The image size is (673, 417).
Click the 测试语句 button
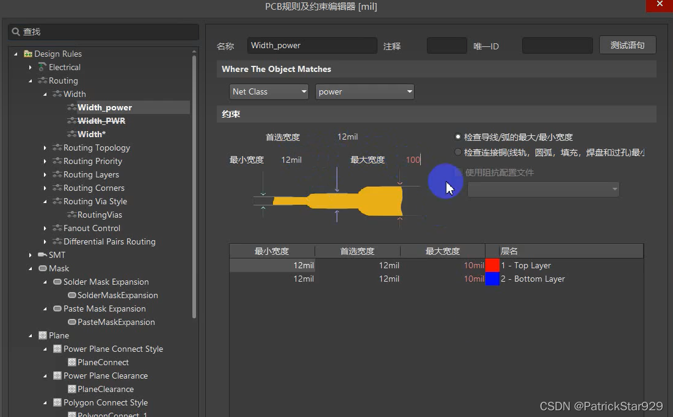pos(627,45)
